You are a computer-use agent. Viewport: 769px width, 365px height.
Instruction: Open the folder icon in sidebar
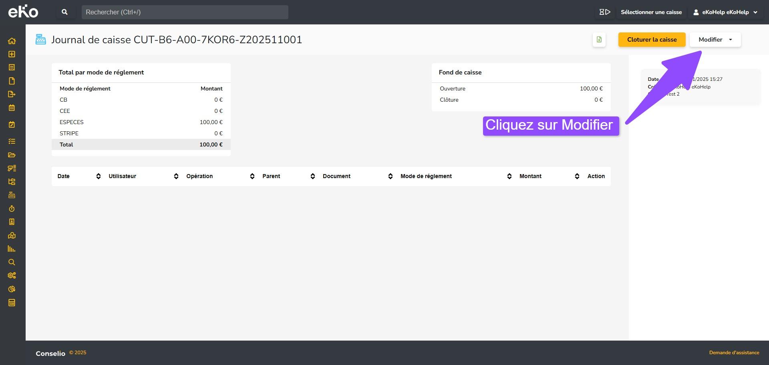(x=12, y=155)
